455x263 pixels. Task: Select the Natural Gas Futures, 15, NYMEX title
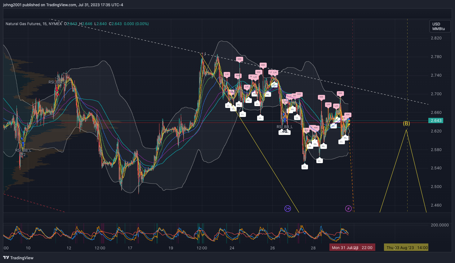[33, 24]
